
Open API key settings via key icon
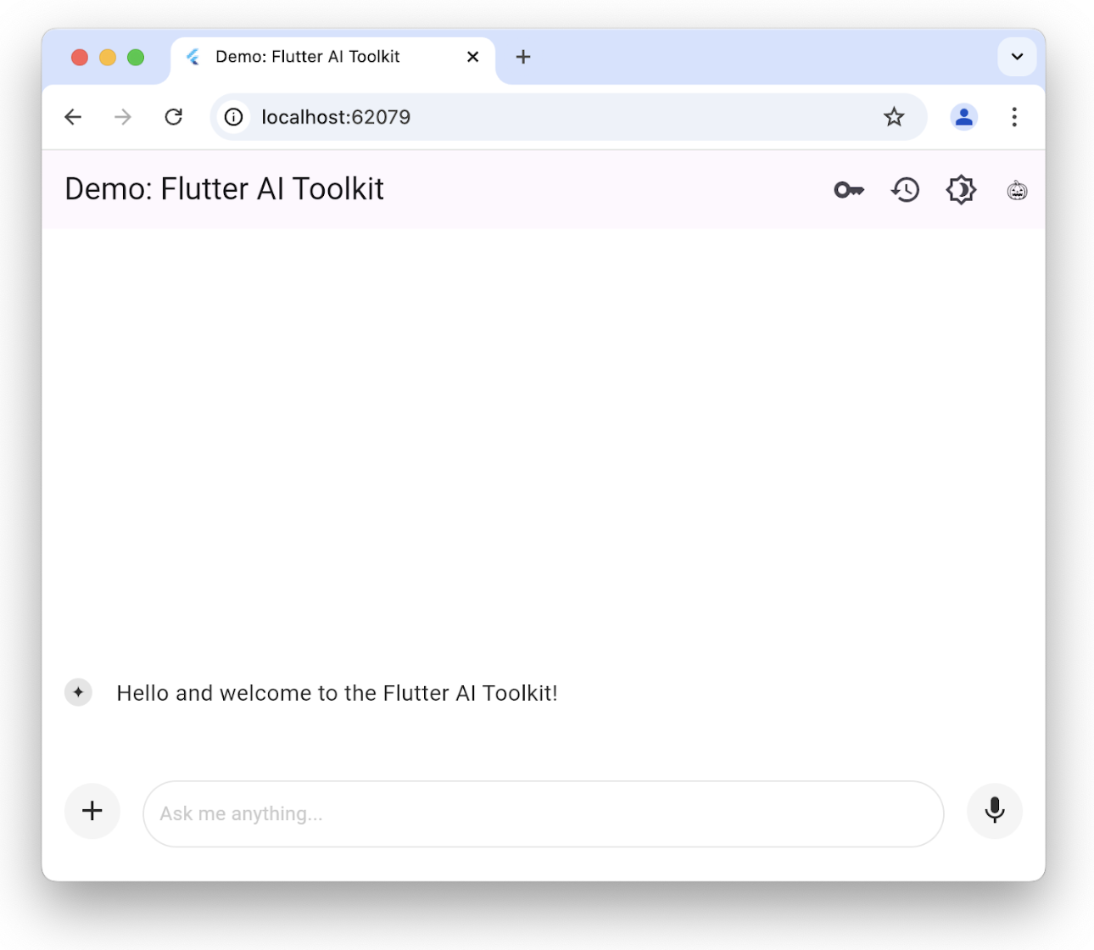pyautogui.click(x=848, y=189)
